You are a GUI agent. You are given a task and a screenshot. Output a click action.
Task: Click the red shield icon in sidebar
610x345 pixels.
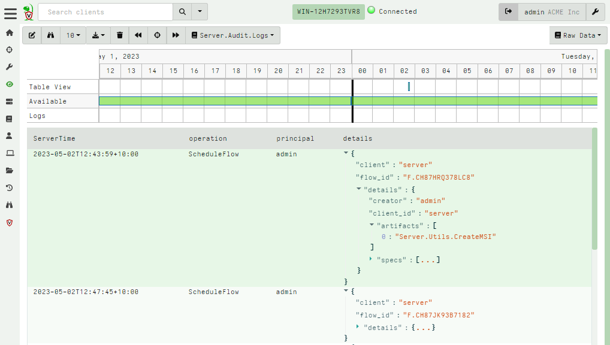(10, 222)
